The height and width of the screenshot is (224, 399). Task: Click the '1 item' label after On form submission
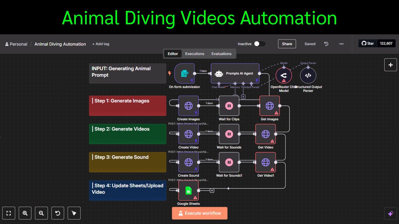203,71
